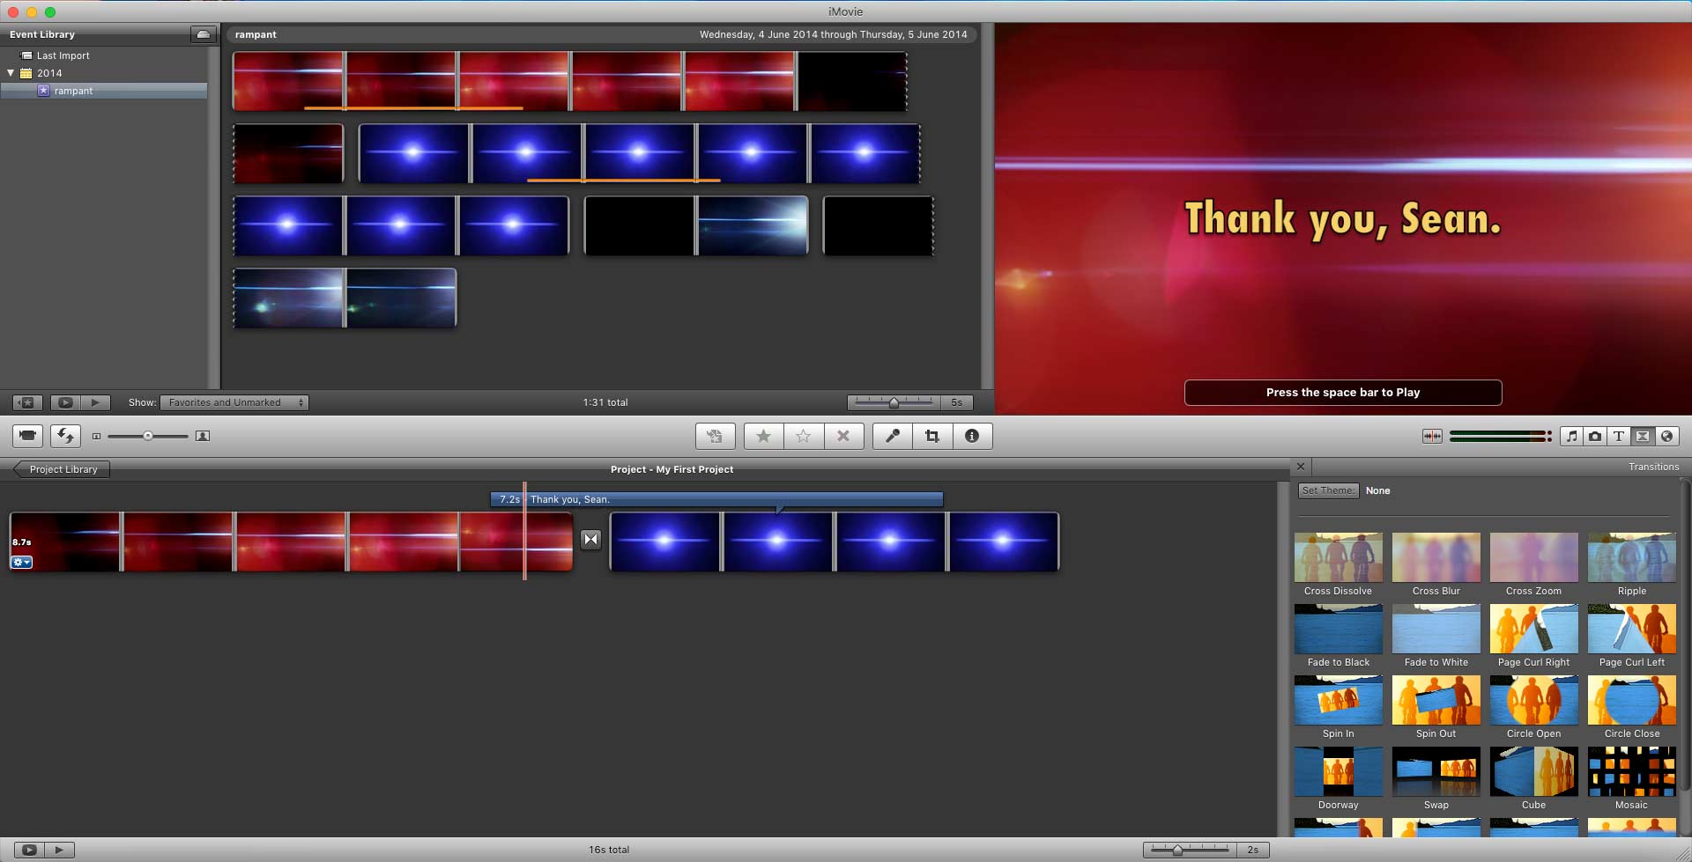This screenshot has width=1692, height=862.
Task: Open the music and sound effects browser
Action: (1571, 436)
